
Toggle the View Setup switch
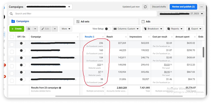(108, 29)
